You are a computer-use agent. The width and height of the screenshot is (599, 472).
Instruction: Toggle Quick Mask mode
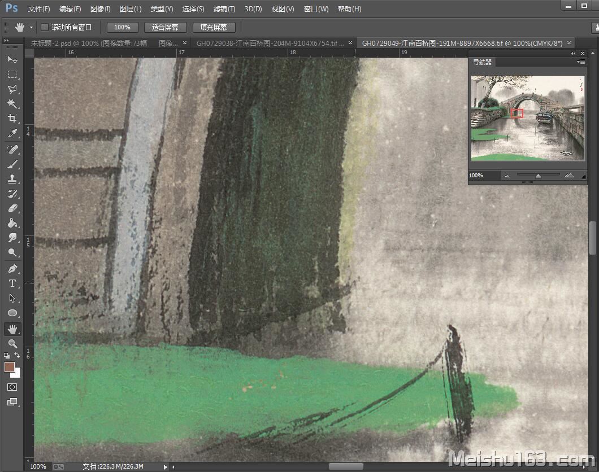click(x=12, y=387)
